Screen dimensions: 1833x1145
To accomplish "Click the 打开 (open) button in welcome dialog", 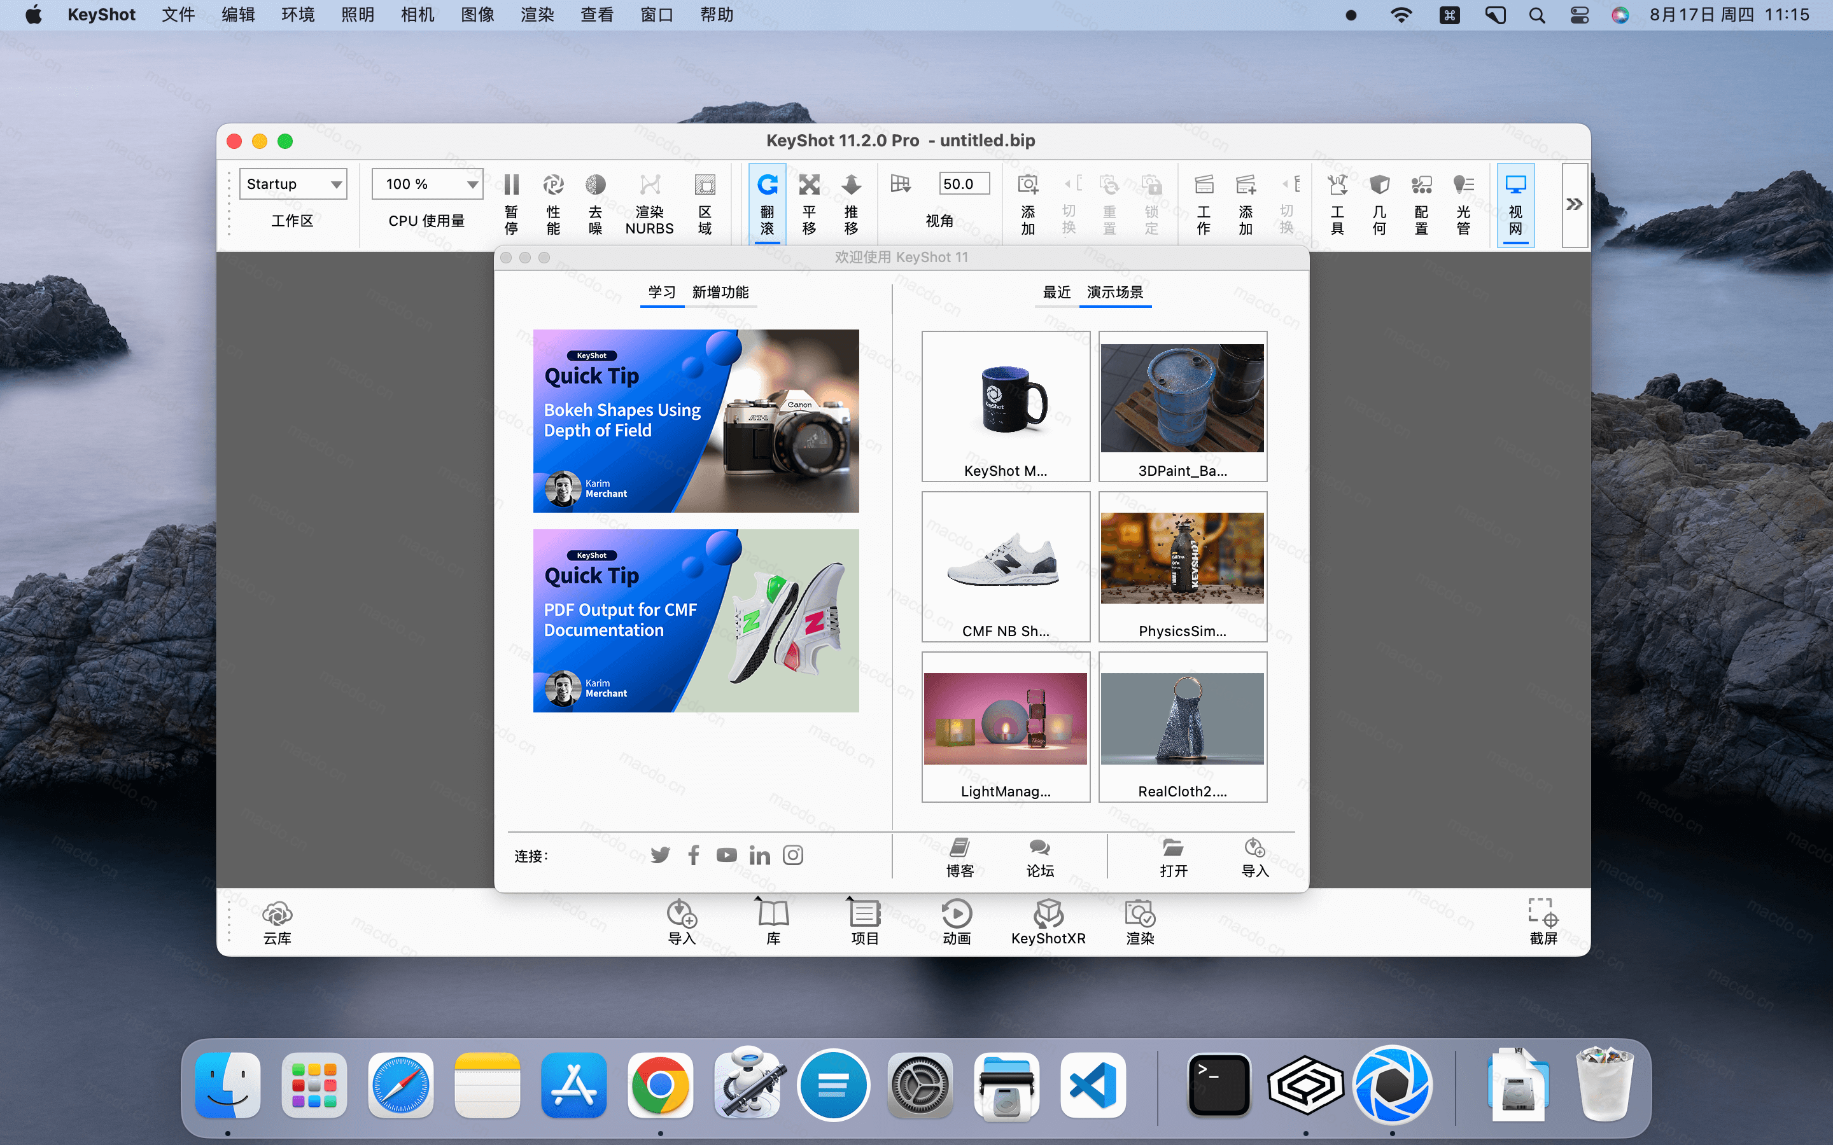I will pos(1172,856).
